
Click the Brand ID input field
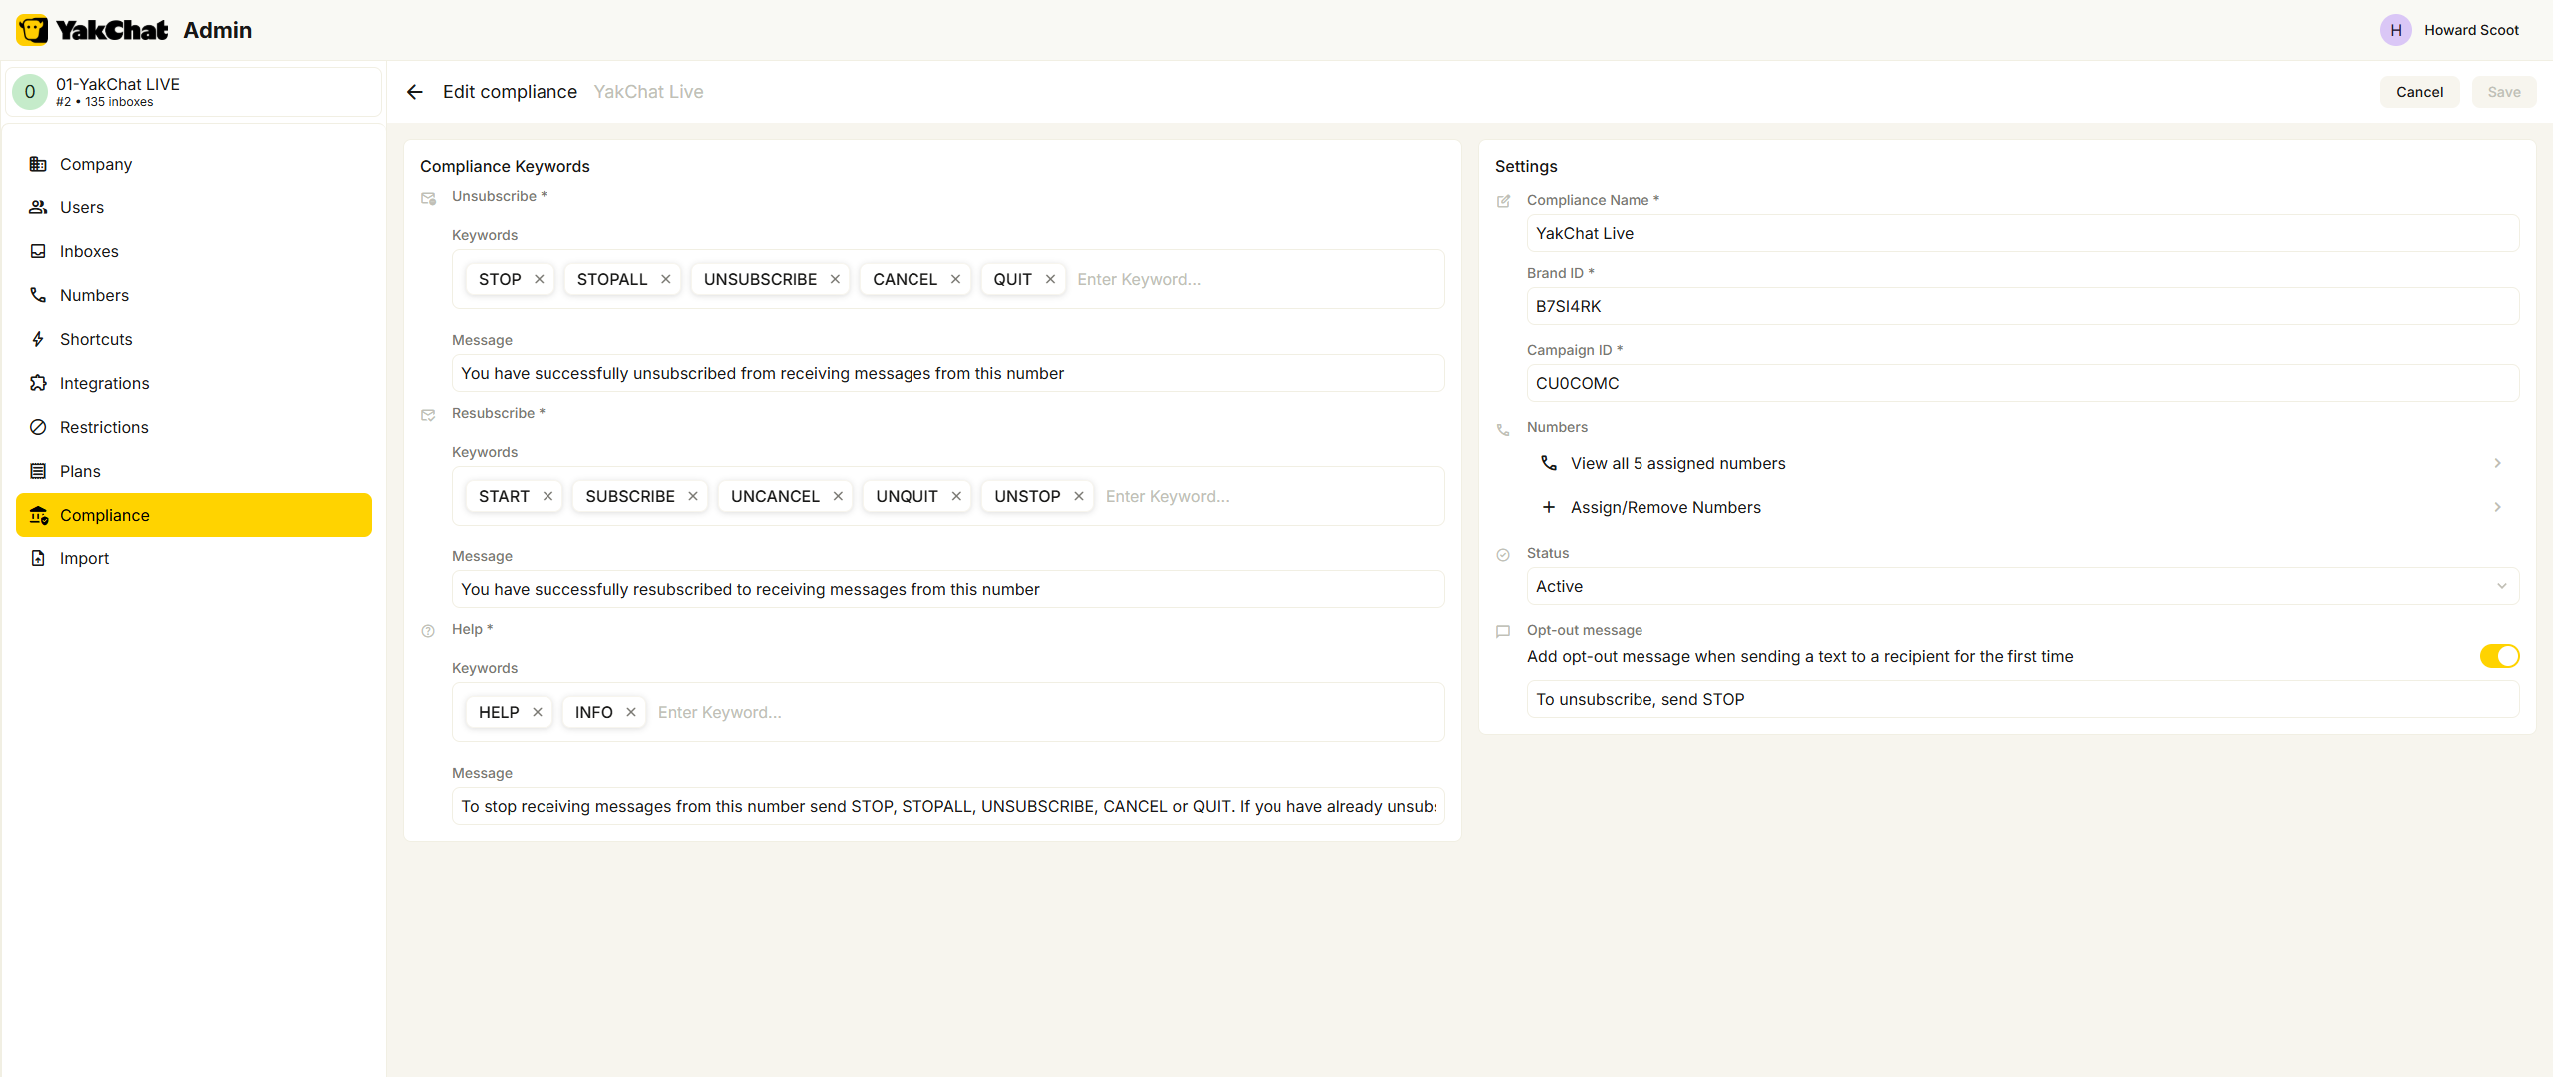(x=2021, y=306)
